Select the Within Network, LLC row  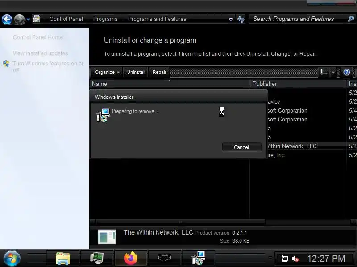[x=312, y=146]
